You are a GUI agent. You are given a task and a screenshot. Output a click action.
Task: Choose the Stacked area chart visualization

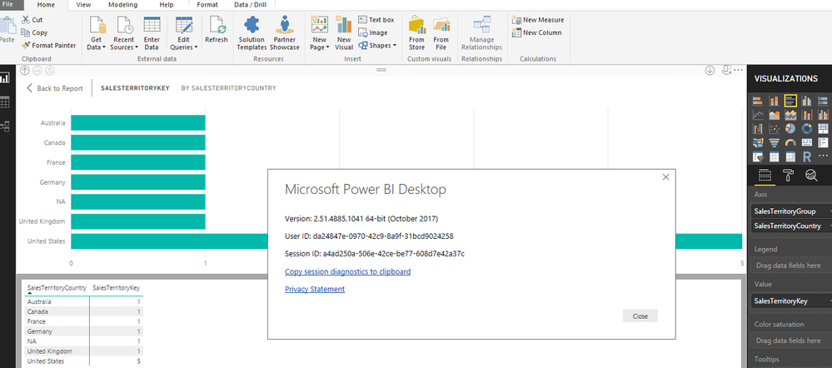click(790, 115)
